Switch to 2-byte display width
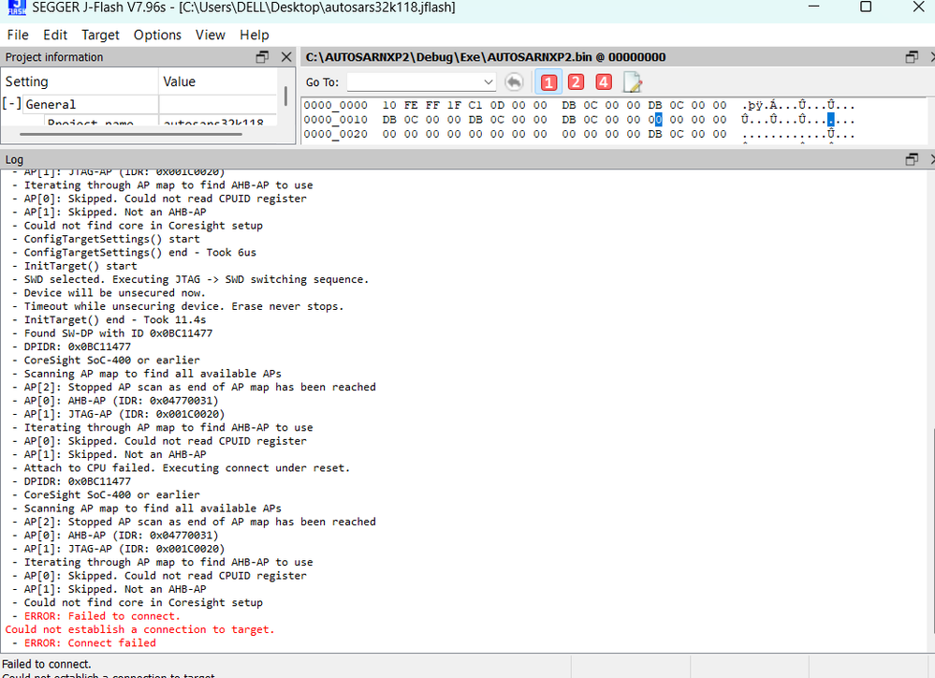This screenshot has width=935, height=678. [x=576, y=81]
